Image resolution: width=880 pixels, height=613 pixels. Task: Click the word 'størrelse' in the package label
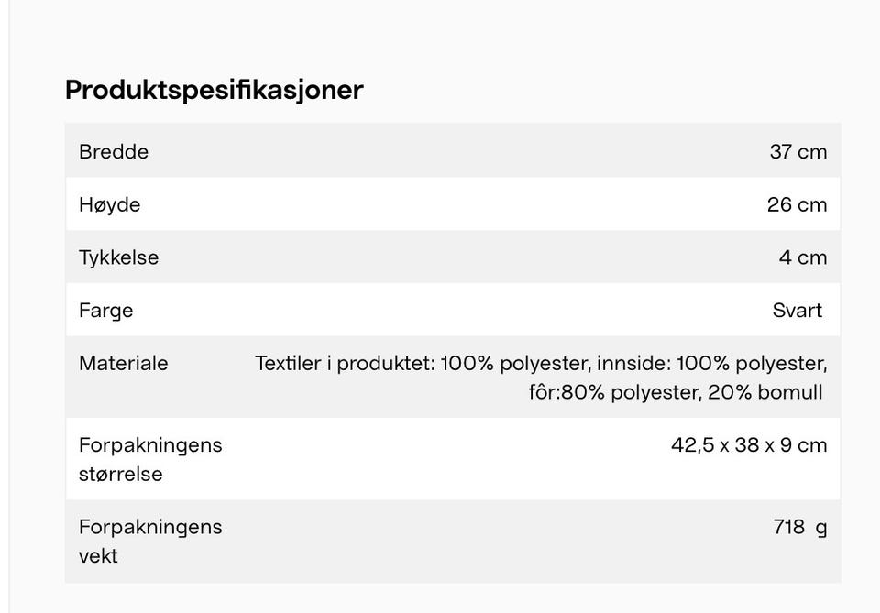click(x=120, y=475)
